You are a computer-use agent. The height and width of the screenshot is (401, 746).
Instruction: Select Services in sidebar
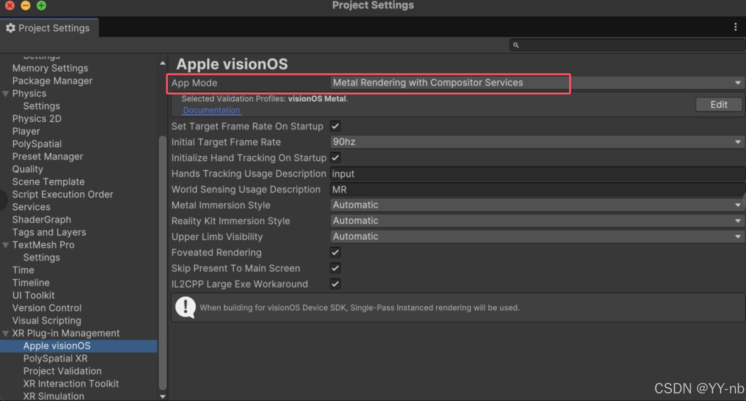coord(31,207)
